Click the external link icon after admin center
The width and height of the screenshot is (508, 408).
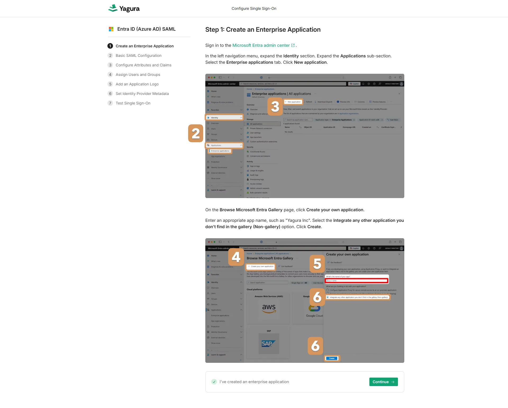[293, 45]
